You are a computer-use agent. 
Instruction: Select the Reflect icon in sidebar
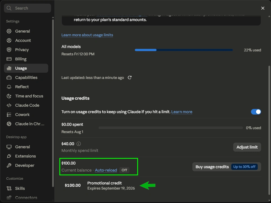9,87
